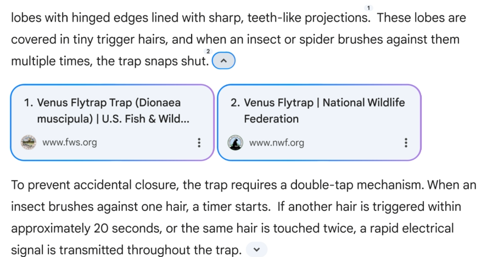
Task: Open three-dot options on the fws.org card
Action: click(x=199, y=143)
